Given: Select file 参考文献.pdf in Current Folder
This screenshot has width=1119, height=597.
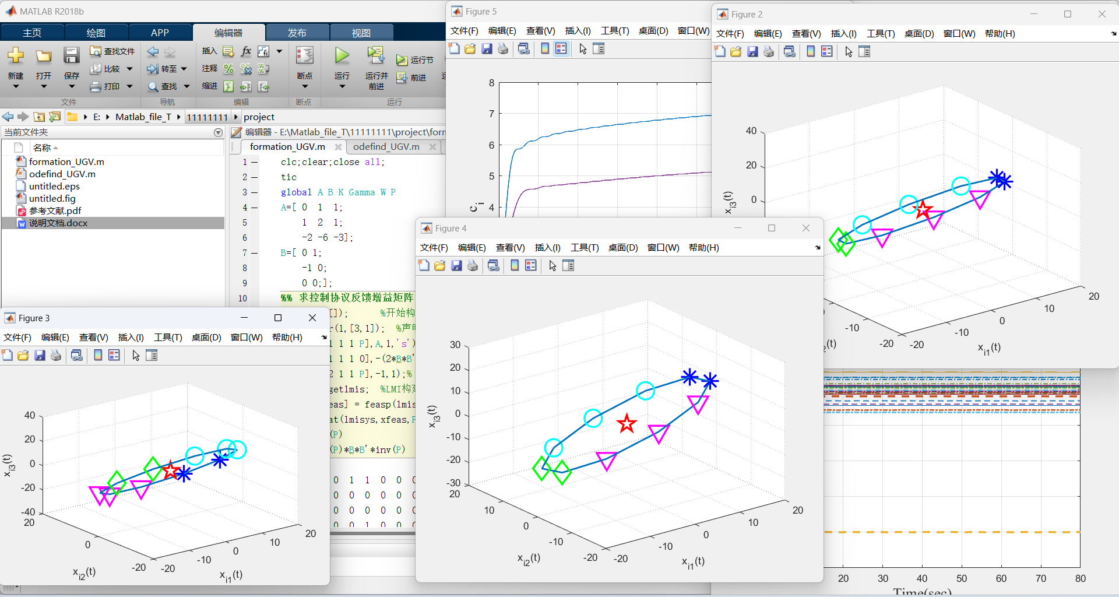Looking at the screenshot, I should [55, 211].
